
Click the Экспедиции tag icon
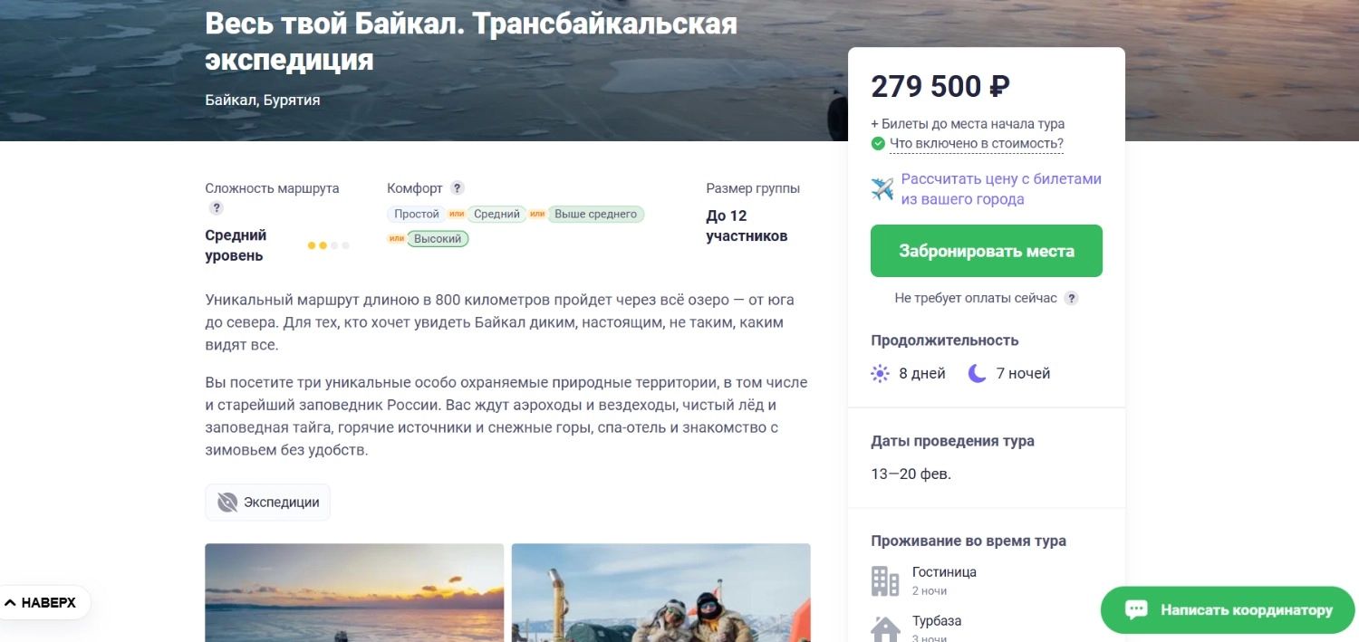coord(227,503)
